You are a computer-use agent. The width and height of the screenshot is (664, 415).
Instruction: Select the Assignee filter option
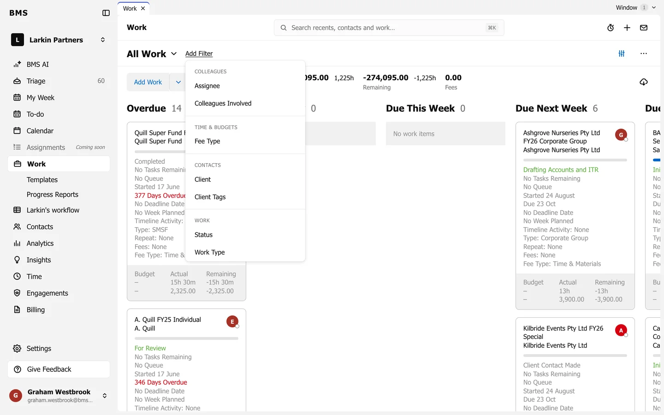(x=245, y=86)
